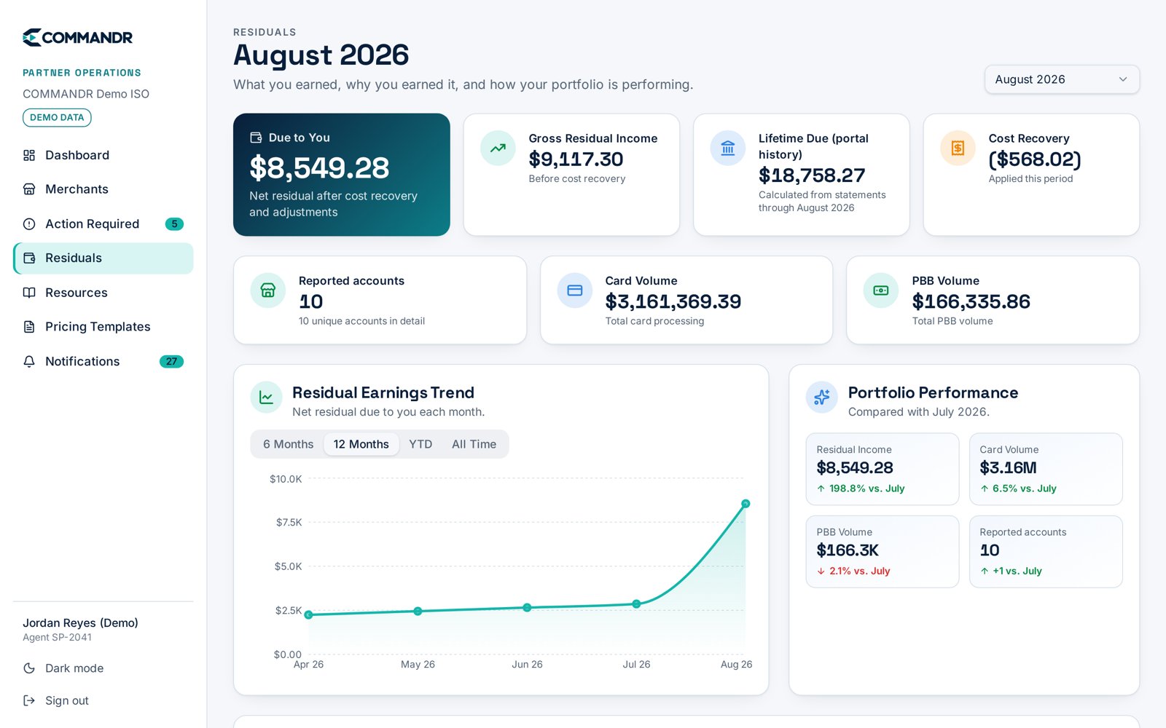
Task: Click the Card Volume $3.16M performance tile
Action: 1046,469
